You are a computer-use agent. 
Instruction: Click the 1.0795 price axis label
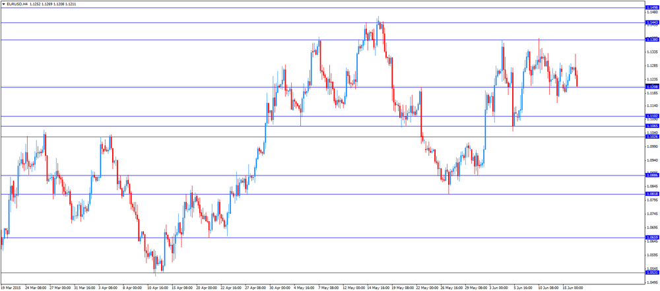click(653, 200)
